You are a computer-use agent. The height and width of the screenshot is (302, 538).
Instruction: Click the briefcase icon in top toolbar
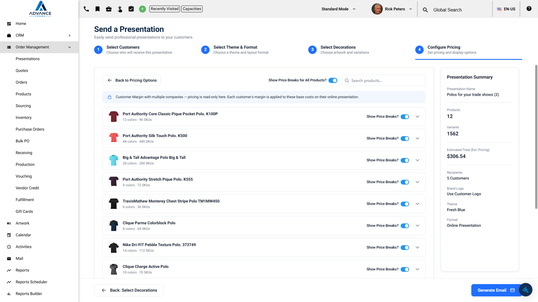click(108, 9)
